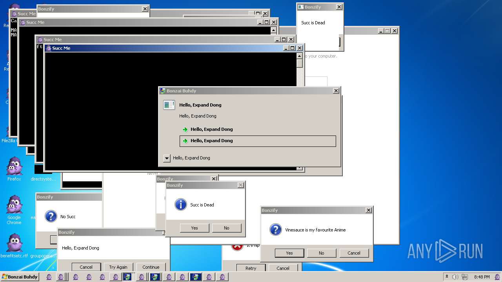This screenshot has height=282, width=502.
Task: Choose the focused outlined Hello, Expand Dong command link
Action: pyautogui.click(x=258, y=141)
